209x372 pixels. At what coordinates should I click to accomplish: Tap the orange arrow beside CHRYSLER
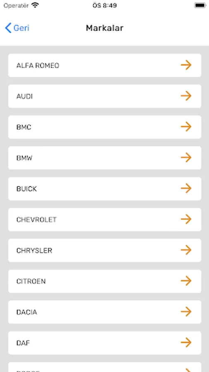point(186,250)
